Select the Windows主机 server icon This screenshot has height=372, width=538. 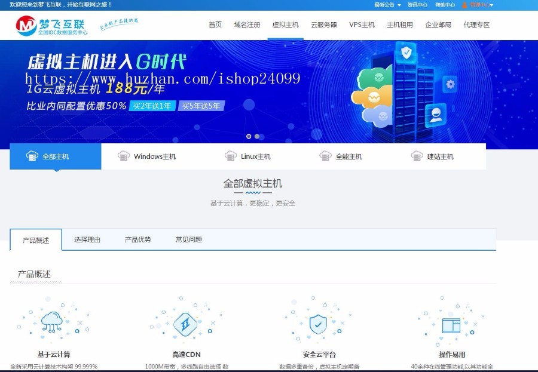124,155
